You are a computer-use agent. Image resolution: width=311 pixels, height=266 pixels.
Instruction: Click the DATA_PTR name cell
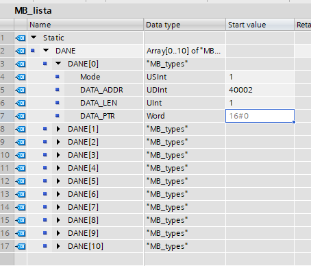coord(104,116)
